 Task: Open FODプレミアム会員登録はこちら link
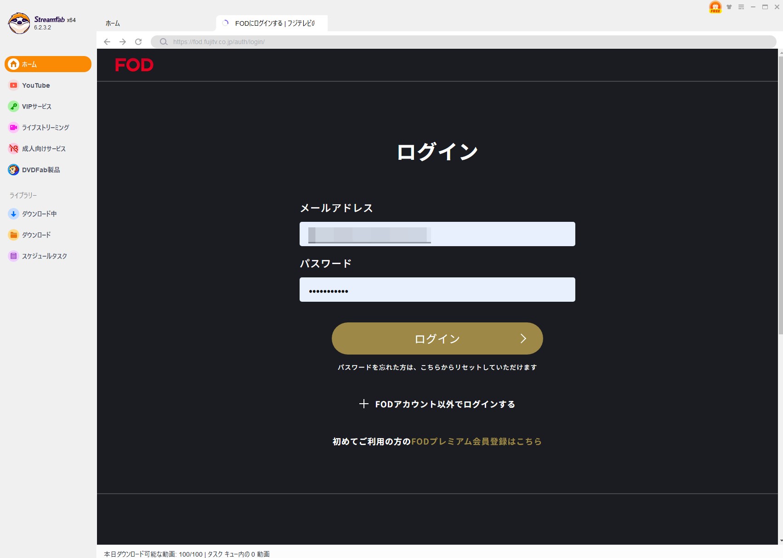[477, 441]
